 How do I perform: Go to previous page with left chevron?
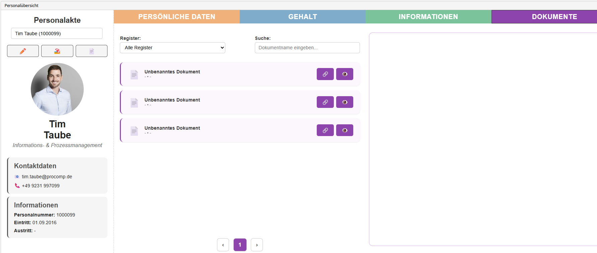point(223,245)
